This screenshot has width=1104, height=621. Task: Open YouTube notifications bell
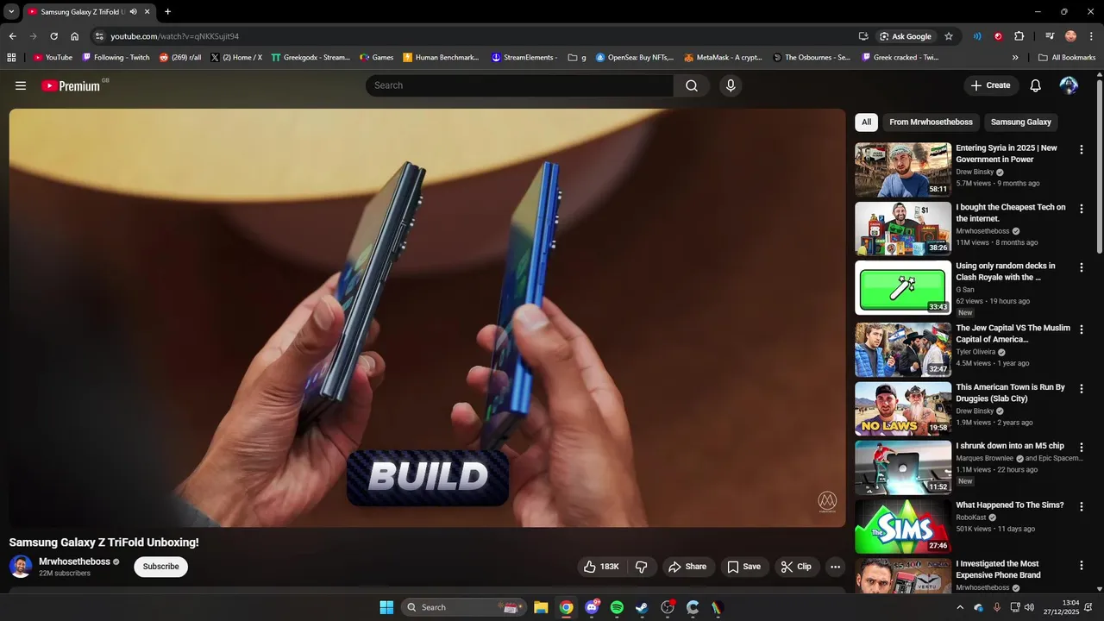point(1036,85)
